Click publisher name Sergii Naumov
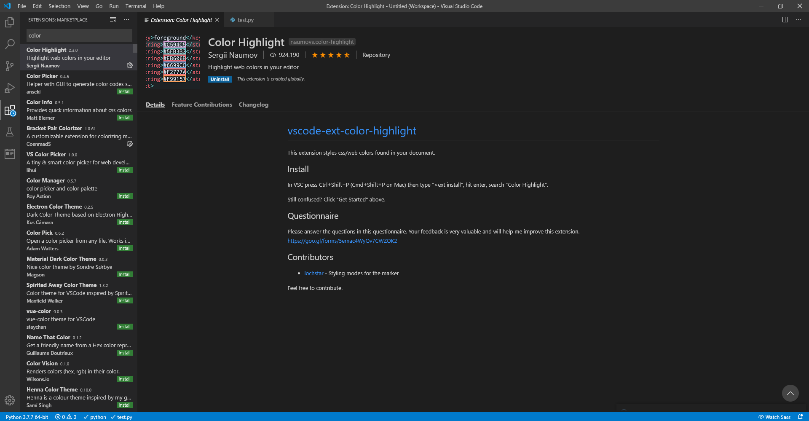The image size is (809, 421). 233,55
